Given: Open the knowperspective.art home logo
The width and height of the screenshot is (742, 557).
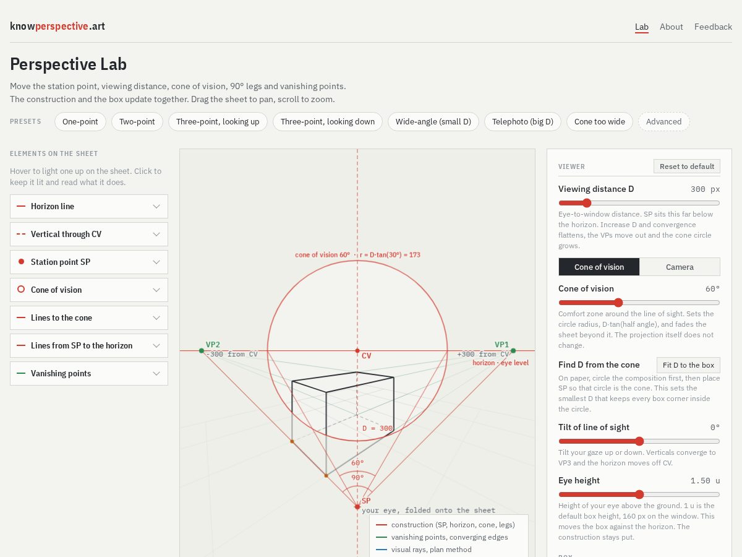Looking at the screenshot, I should [58, 26].
